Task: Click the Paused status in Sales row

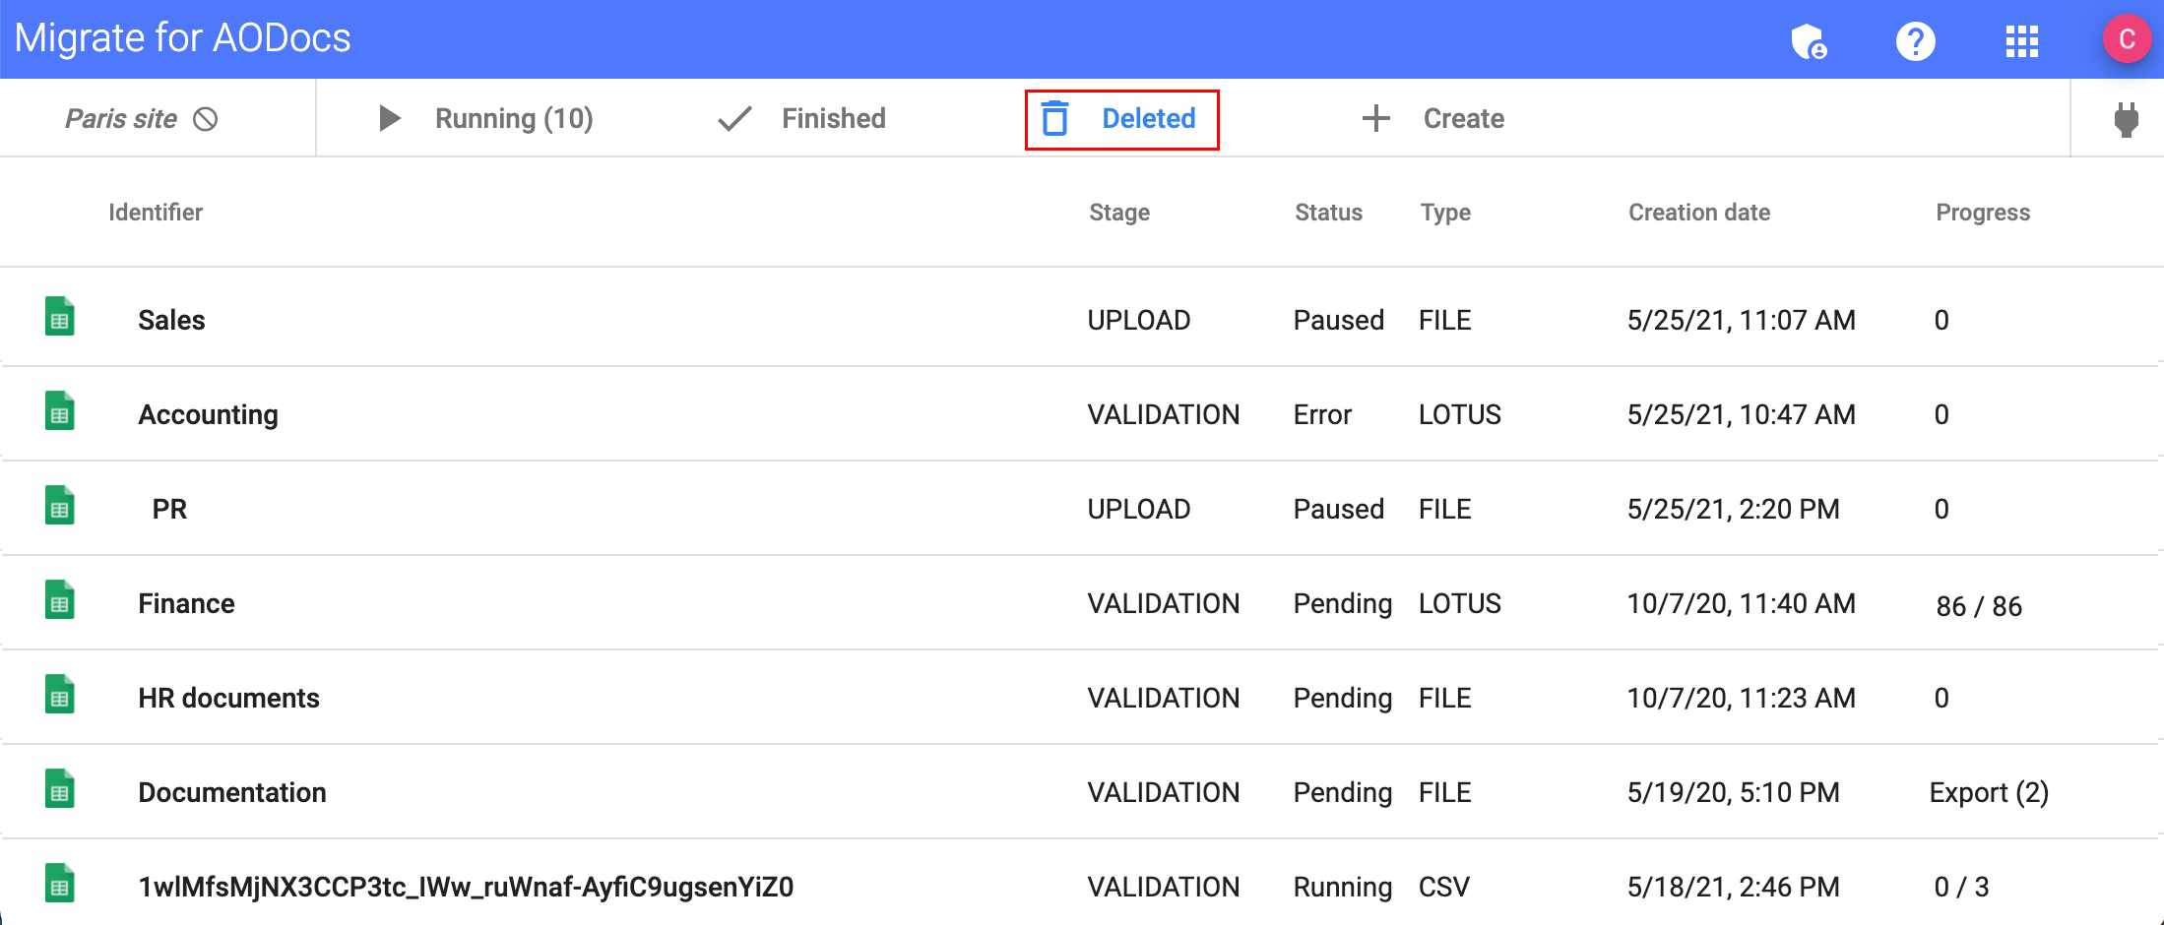Action: (1338, 320)
